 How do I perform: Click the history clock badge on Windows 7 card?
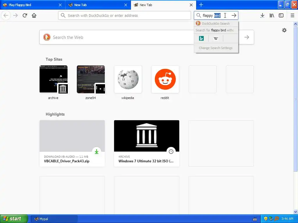(171, 151)
